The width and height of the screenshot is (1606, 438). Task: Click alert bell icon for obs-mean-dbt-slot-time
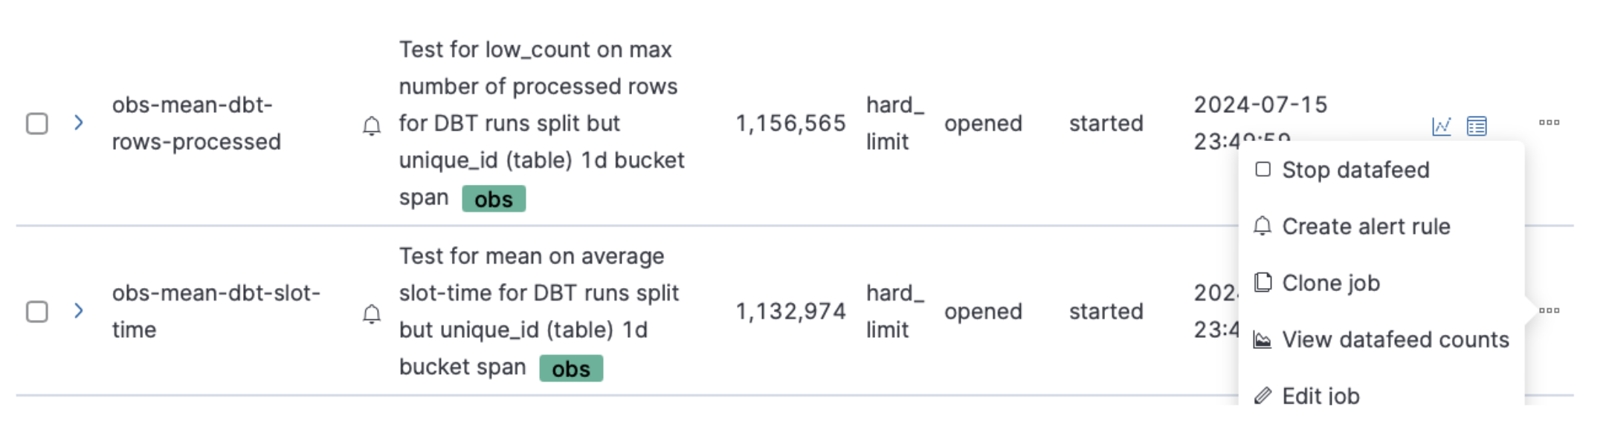(372, 314)
